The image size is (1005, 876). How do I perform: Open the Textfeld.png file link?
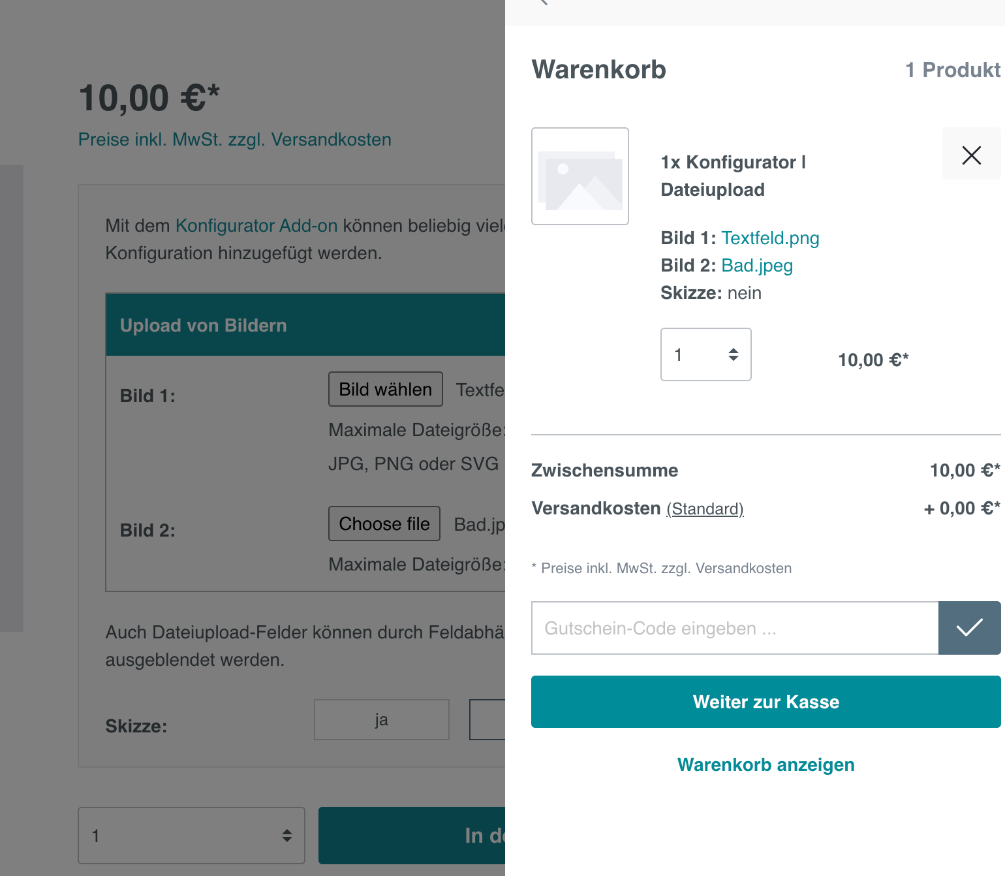pos(770,238)
